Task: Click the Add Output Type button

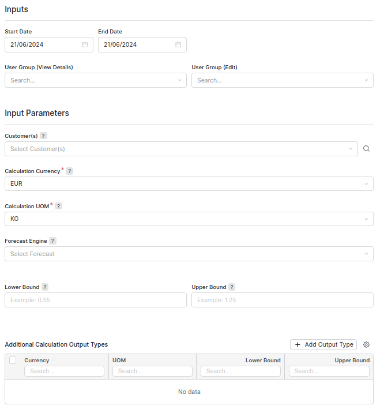Action: (323, 344)
